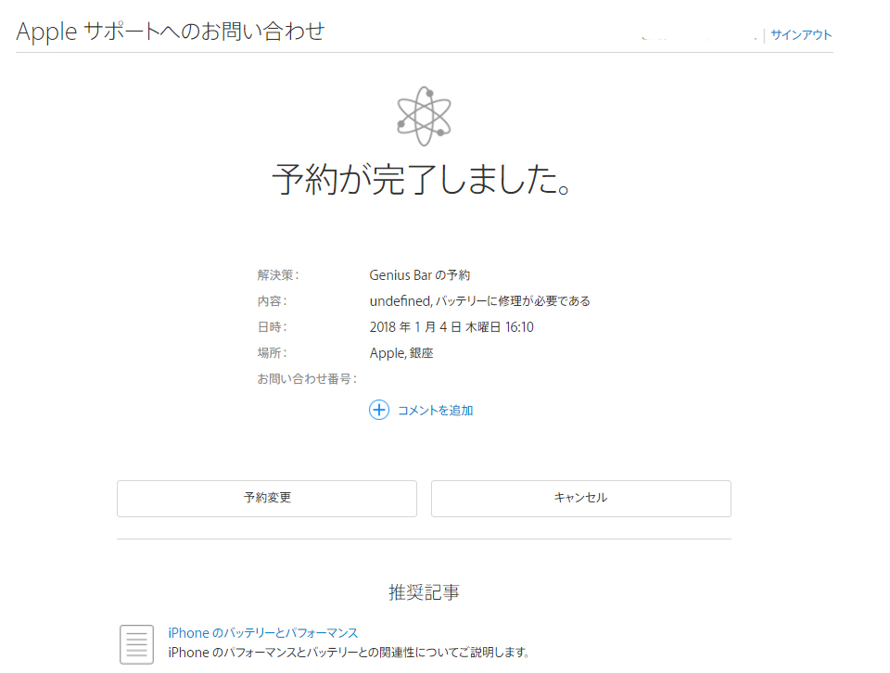This screenshot has width=890, height=673.
Task: Click the plus icon to add comment
Action: click(379, 410)
